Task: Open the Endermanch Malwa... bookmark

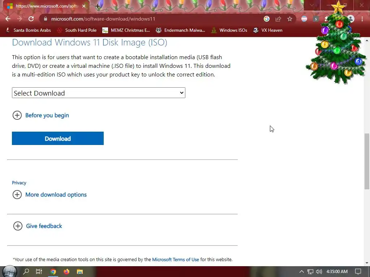Action: 181,30
